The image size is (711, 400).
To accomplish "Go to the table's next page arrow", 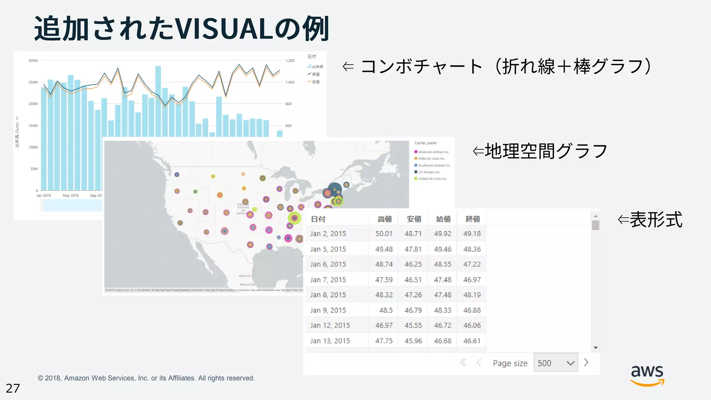I will [586, 362].
